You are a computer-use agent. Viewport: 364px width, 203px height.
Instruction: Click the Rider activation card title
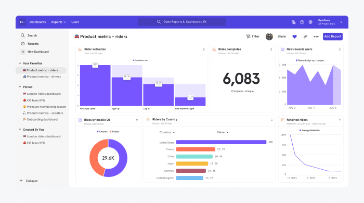click(x=95, y=49)
